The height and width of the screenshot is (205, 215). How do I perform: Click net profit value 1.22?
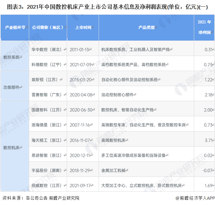tap(208, 80)
